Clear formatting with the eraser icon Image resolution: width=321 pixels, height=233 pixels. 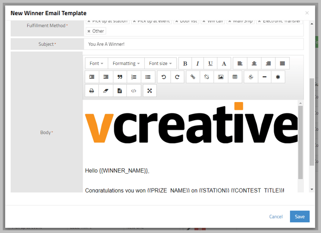click(105, 91)
